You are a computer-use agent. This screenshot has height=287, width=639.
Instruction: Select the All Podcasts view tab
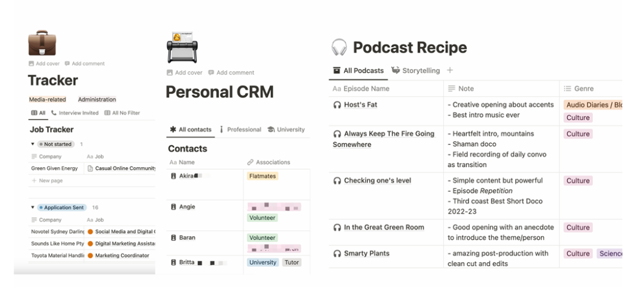coord(359,71)
